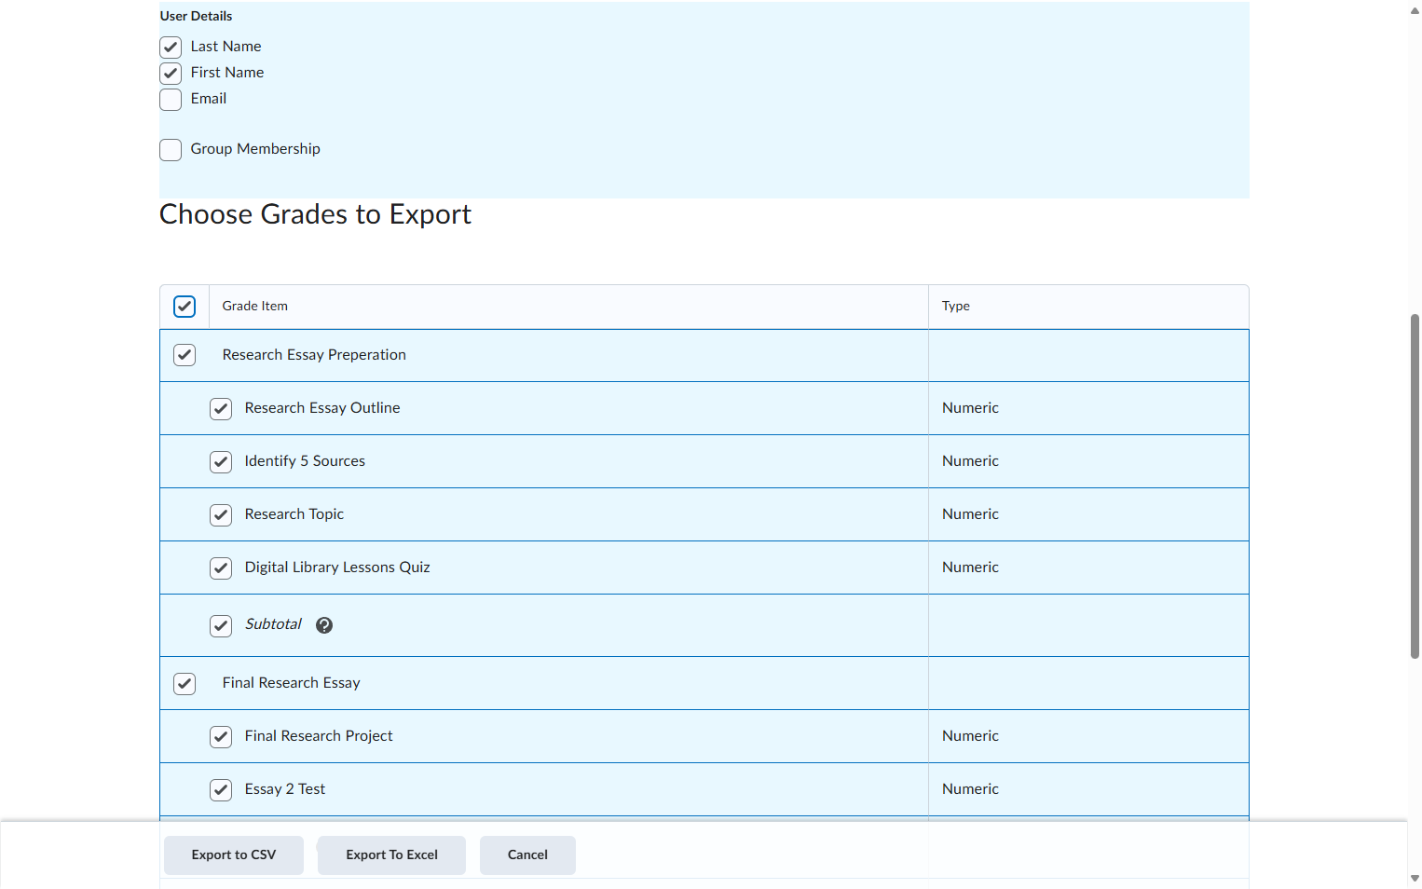The width and height of the screenshot is (1422, 889).
Task: Uncheck Final Research Project item
Action: pos(221,736)
